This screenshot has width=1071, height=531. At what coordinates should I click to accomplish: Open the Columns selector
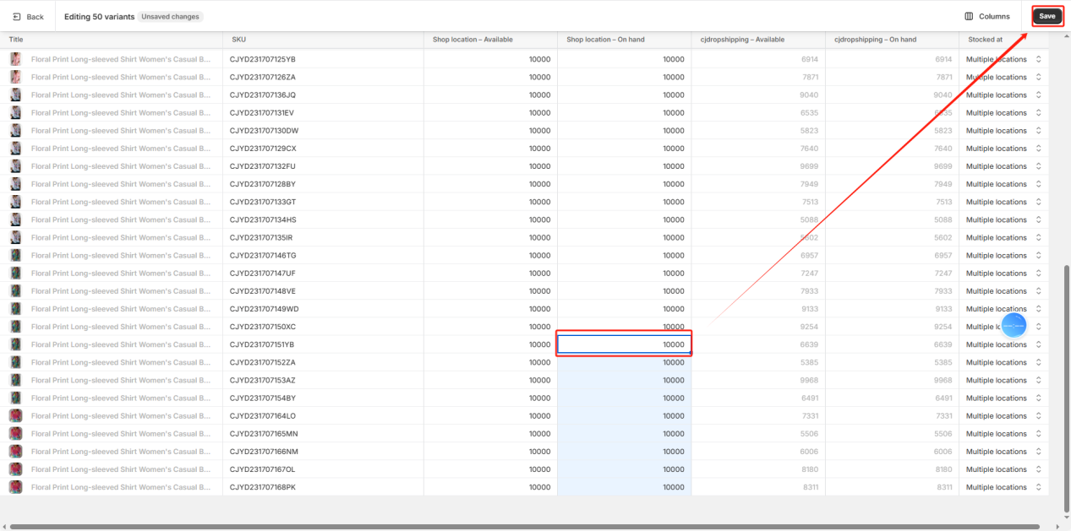click(x=986, y=17)
